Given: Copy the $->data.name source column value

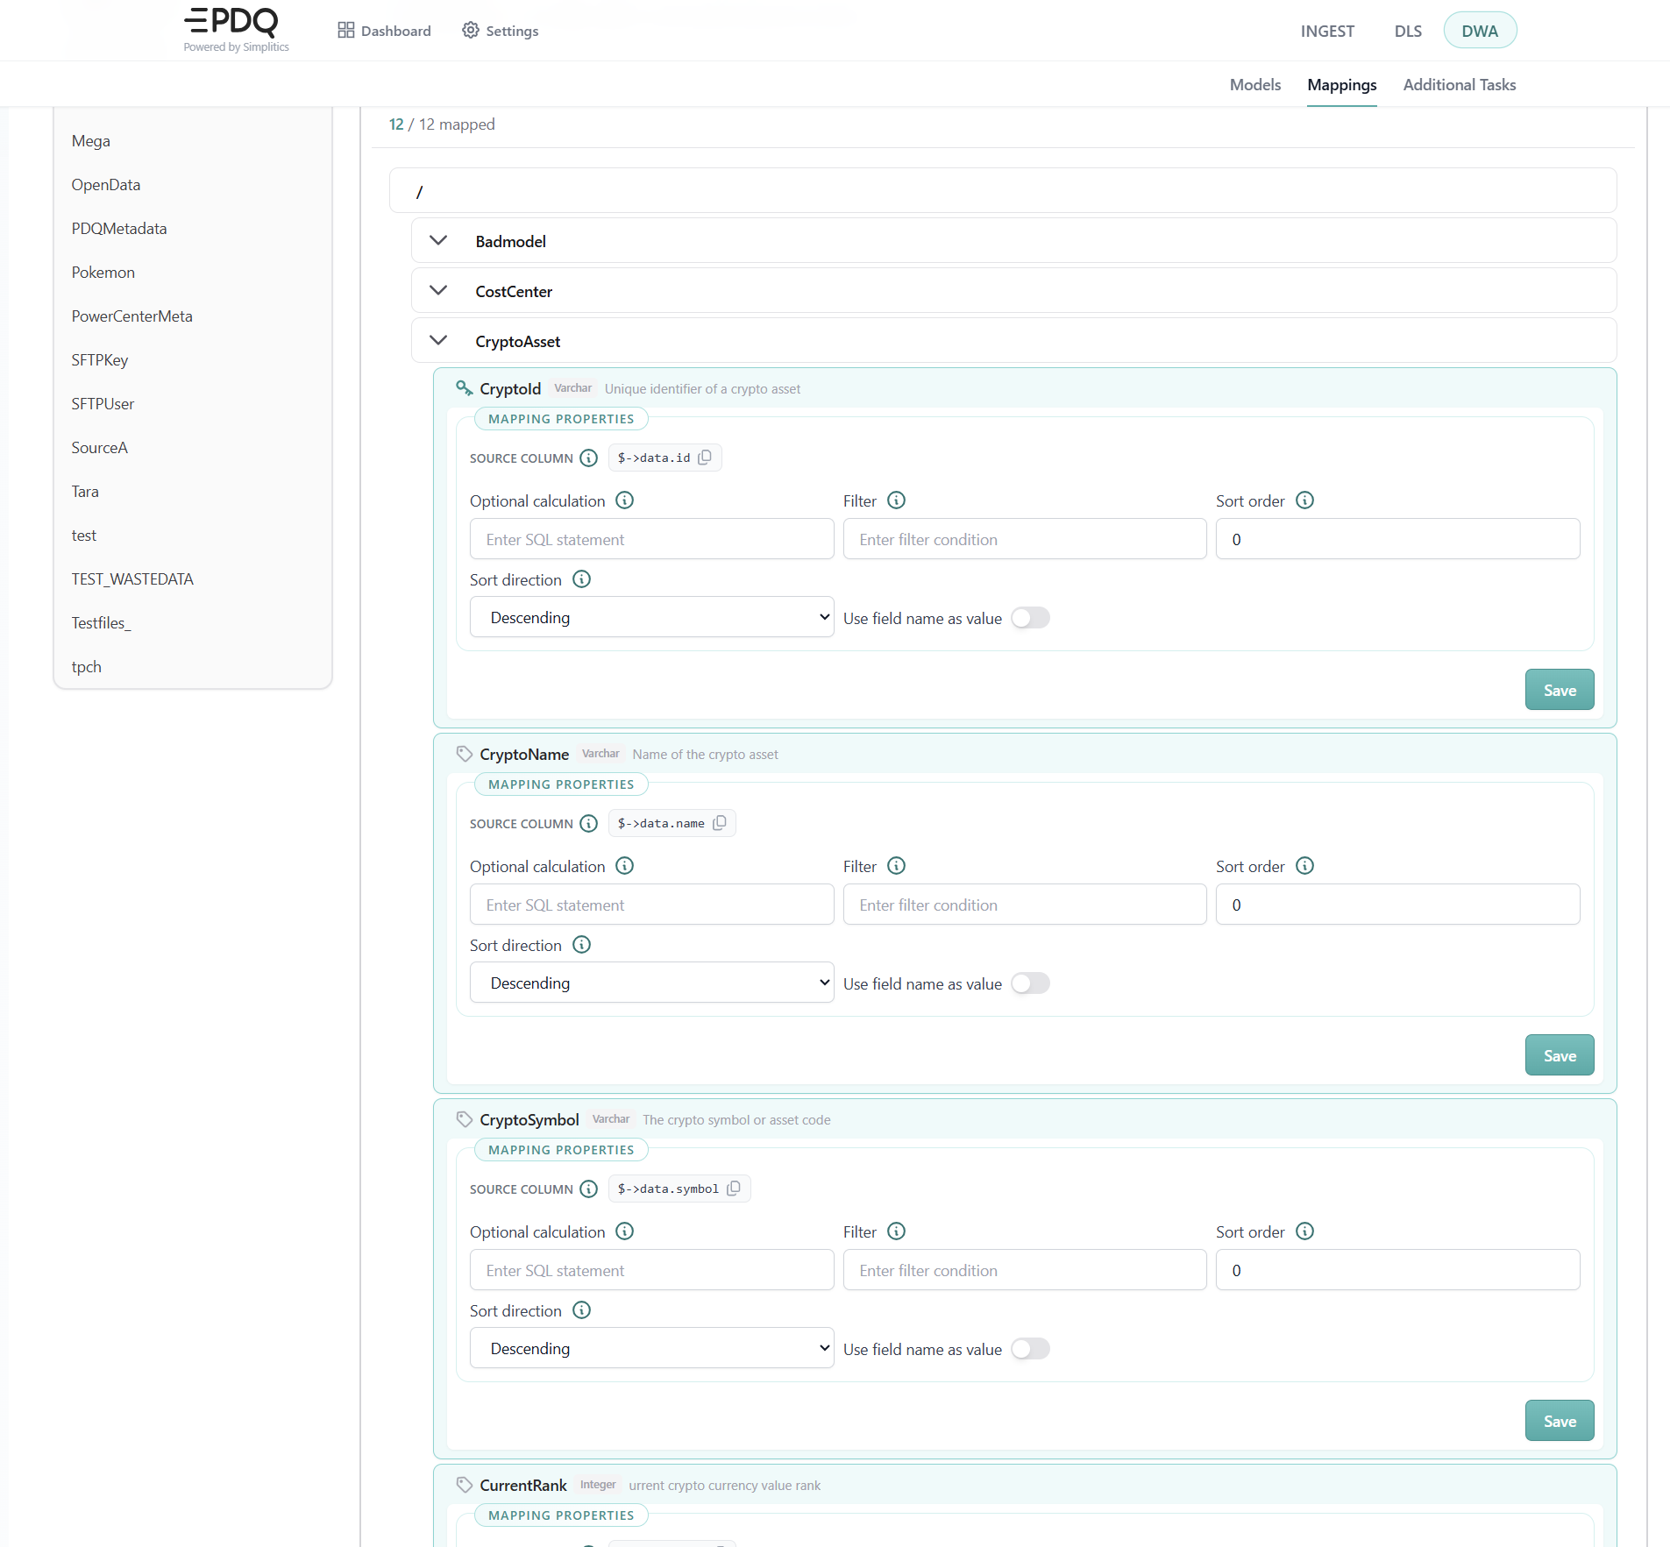Looking at the screenshot, I should 720,823.
